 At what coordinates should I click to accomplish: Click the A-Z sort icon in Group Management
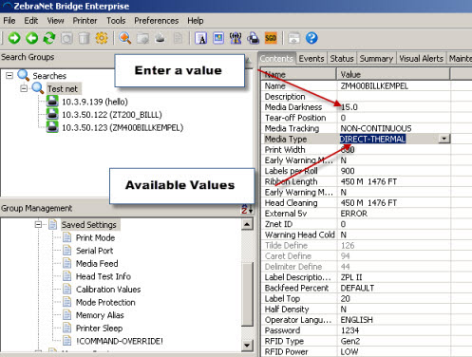coord(247,209)
